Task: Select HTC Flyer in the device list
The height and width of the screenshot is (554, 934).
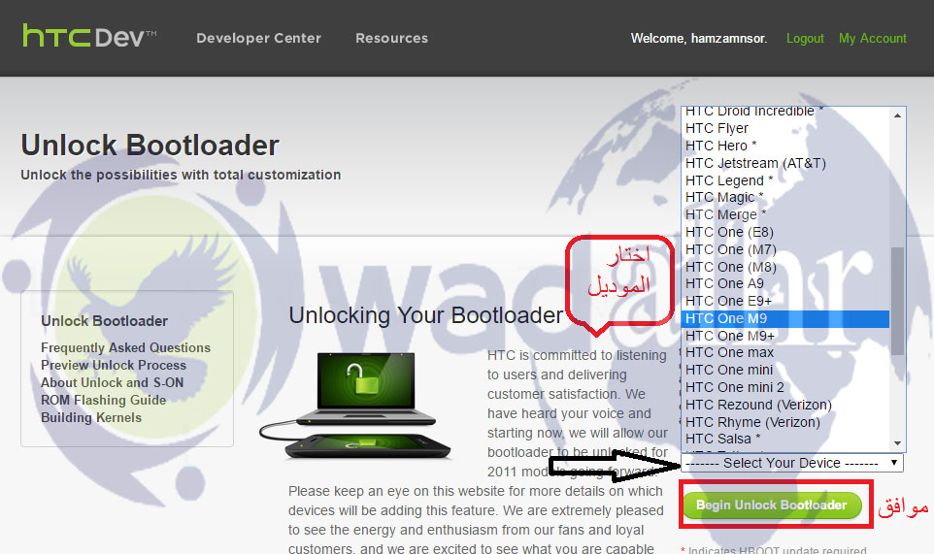Action: click(785, 128)
